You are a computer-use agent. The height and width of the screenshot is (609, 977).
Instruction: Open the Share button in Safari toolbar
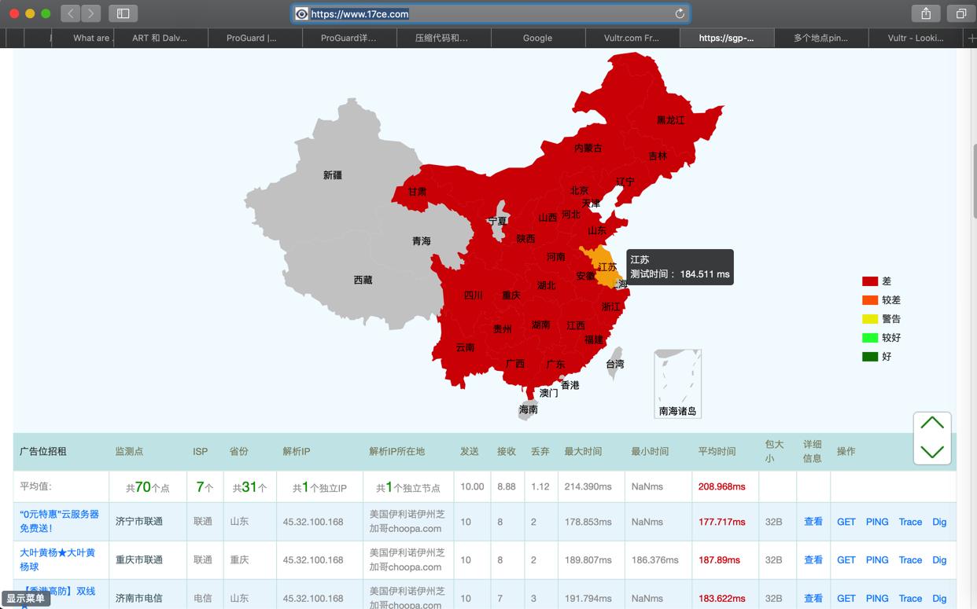coord(926,13)
